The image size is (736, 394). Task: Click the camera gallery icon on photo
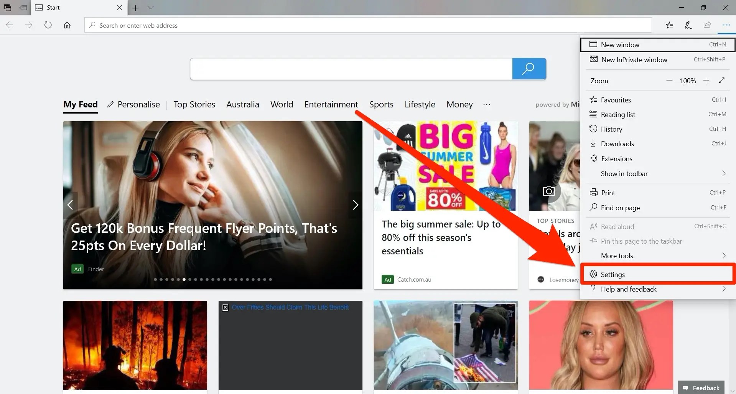click(x=549, y=191)
